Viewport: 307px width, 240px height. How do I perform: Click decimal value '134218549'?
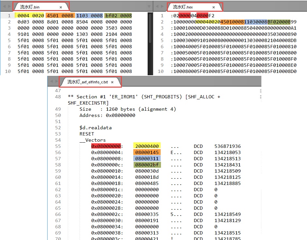(227, 214)
